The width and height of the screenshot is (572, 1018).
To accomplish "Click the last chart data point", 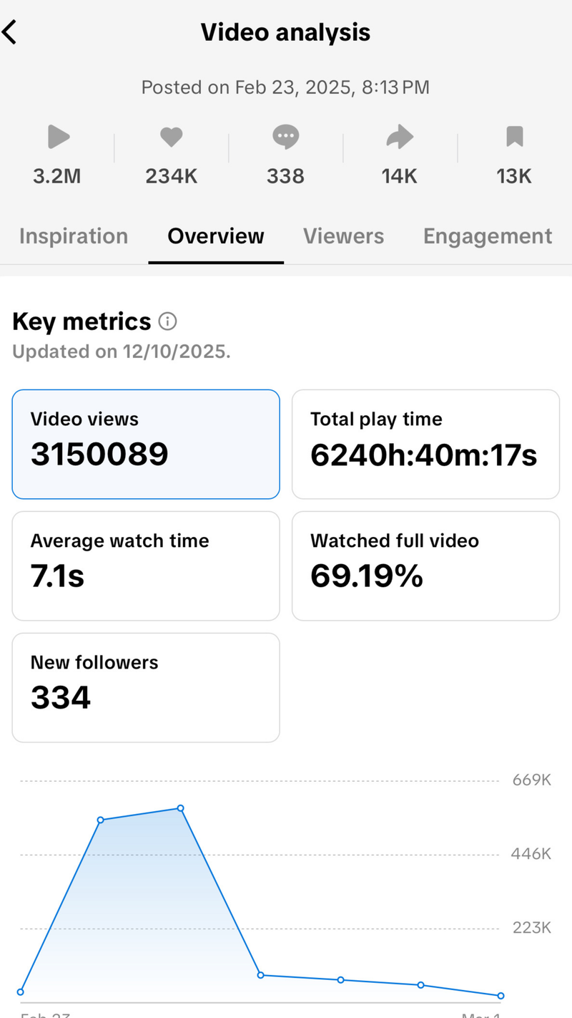I will (500, 996).
